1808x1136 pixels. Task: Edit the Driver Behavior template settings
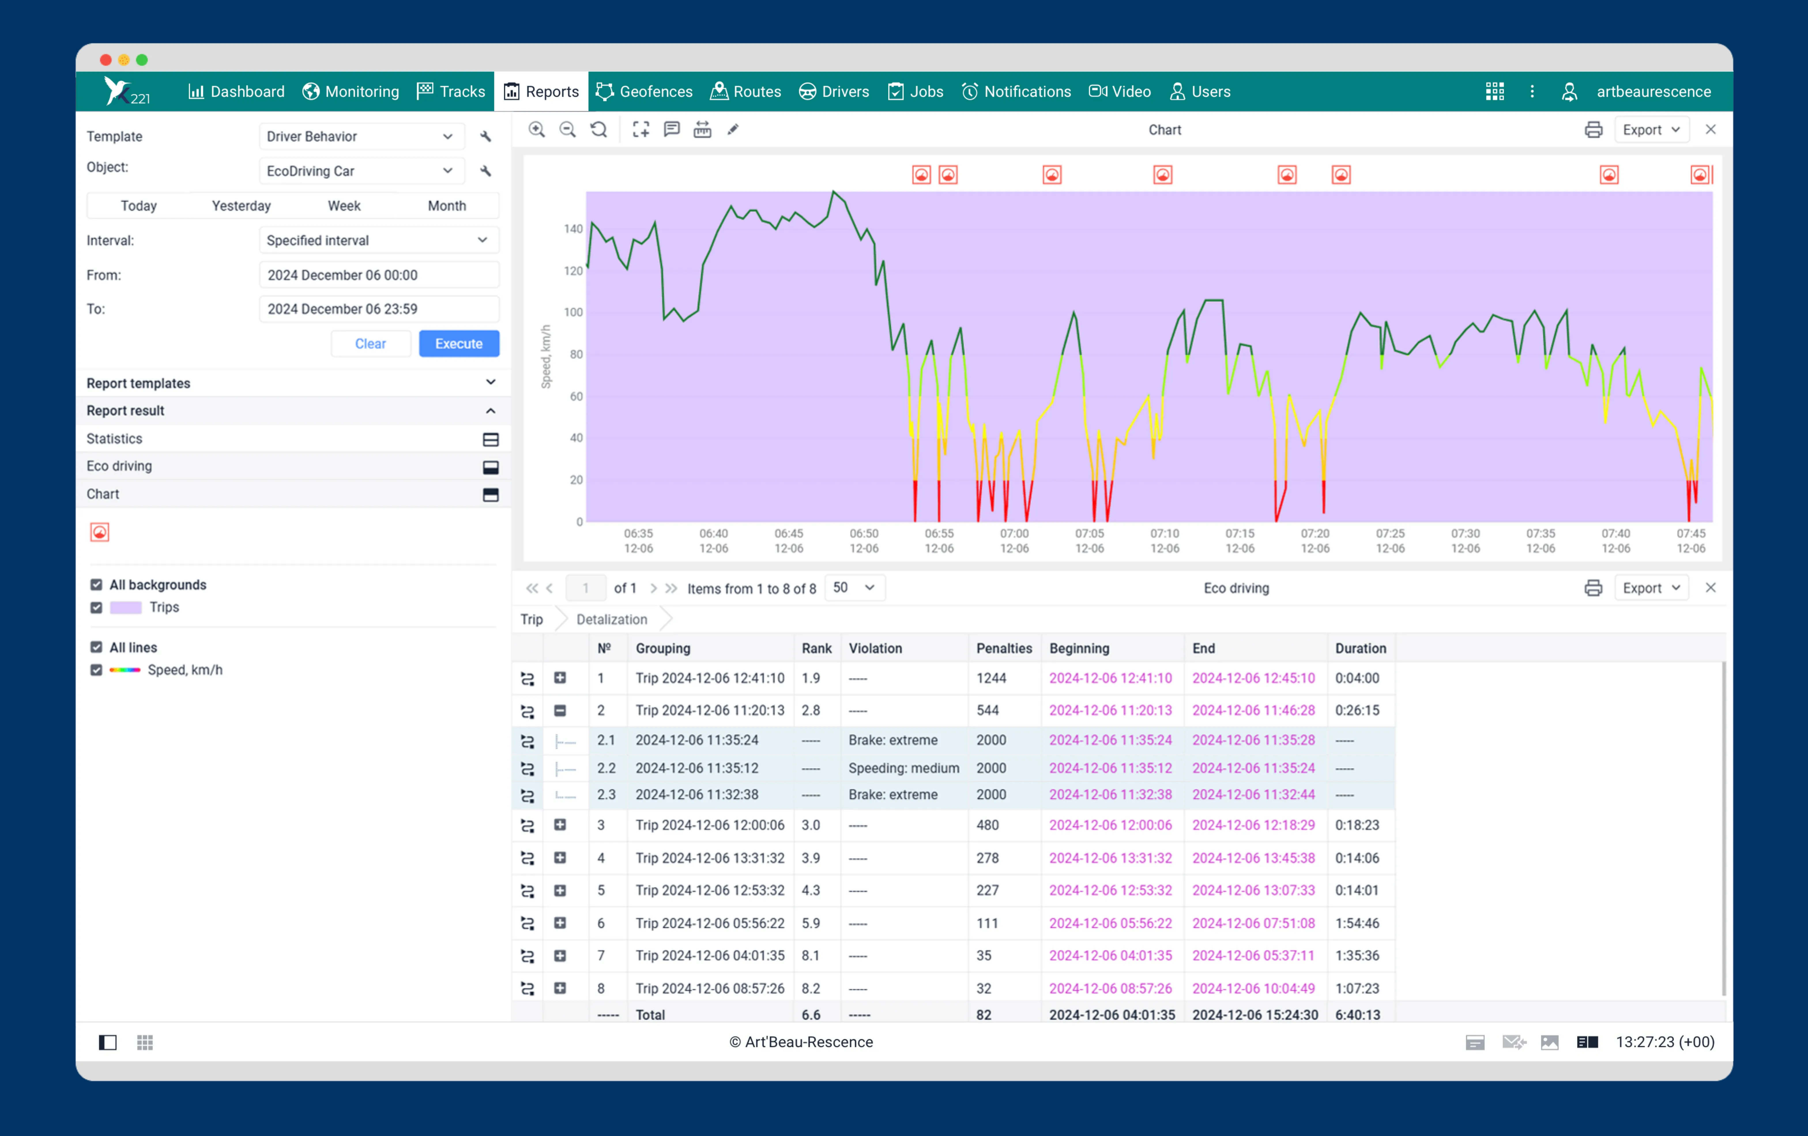coord(486,137)
